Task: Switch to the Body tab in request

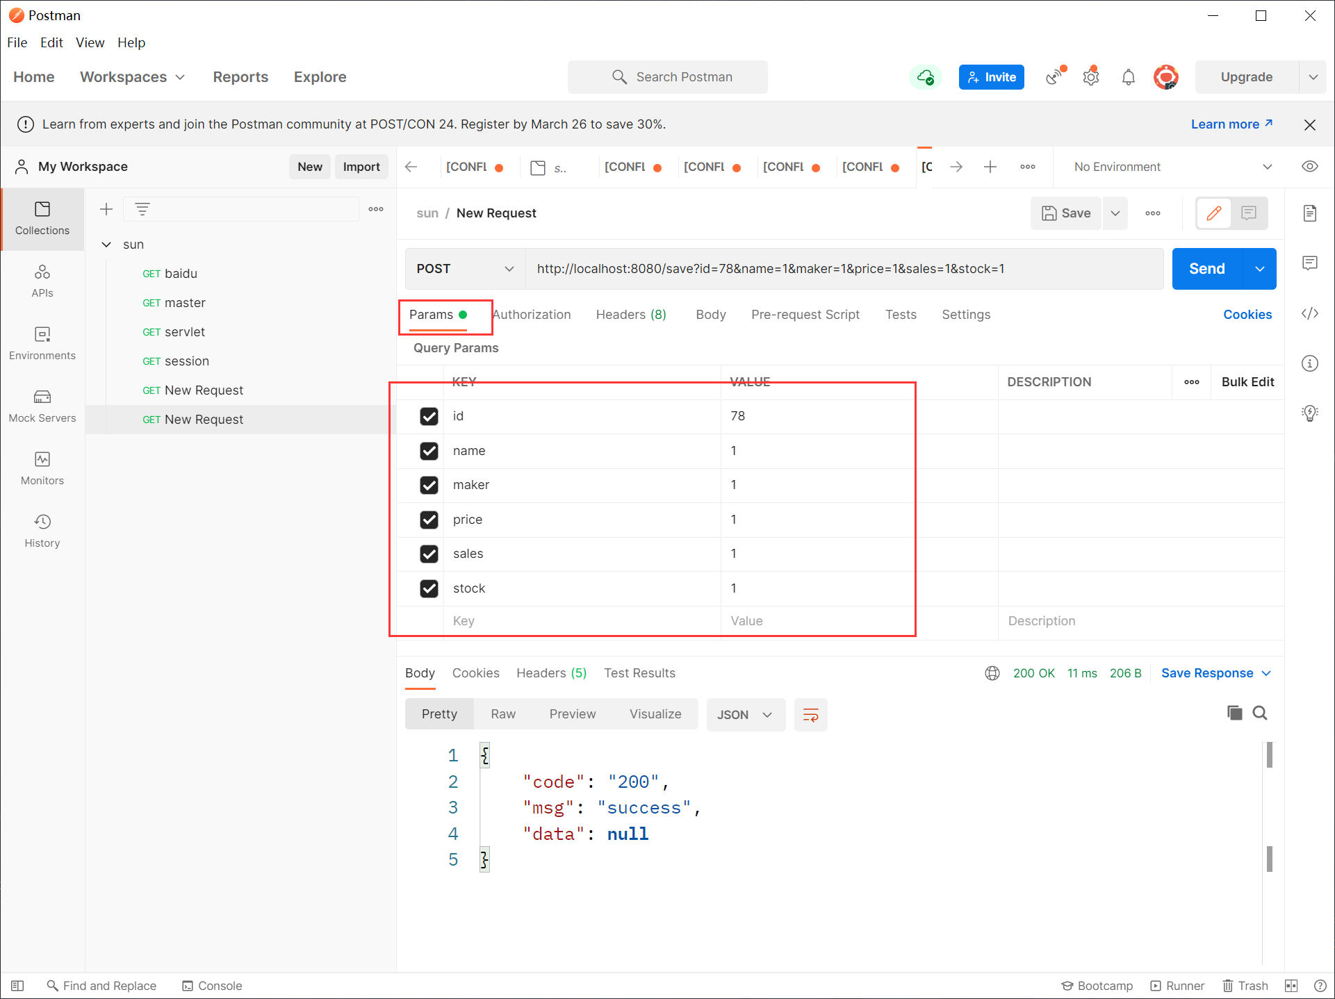Action: point(710,313)
